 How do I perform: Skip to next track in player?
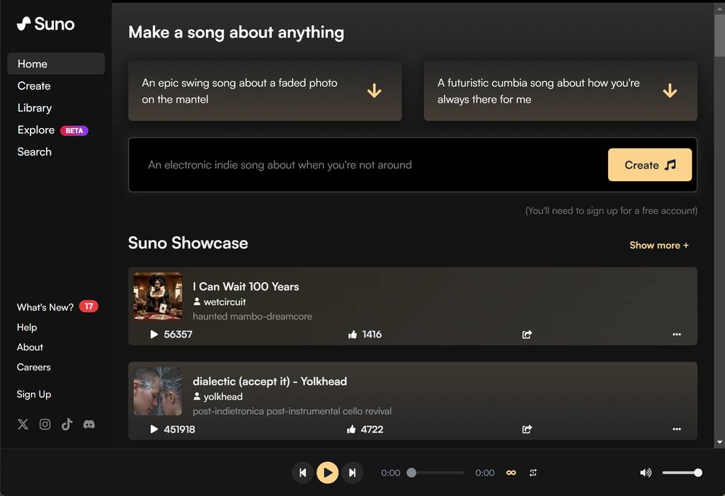click(x=352, y=473)
